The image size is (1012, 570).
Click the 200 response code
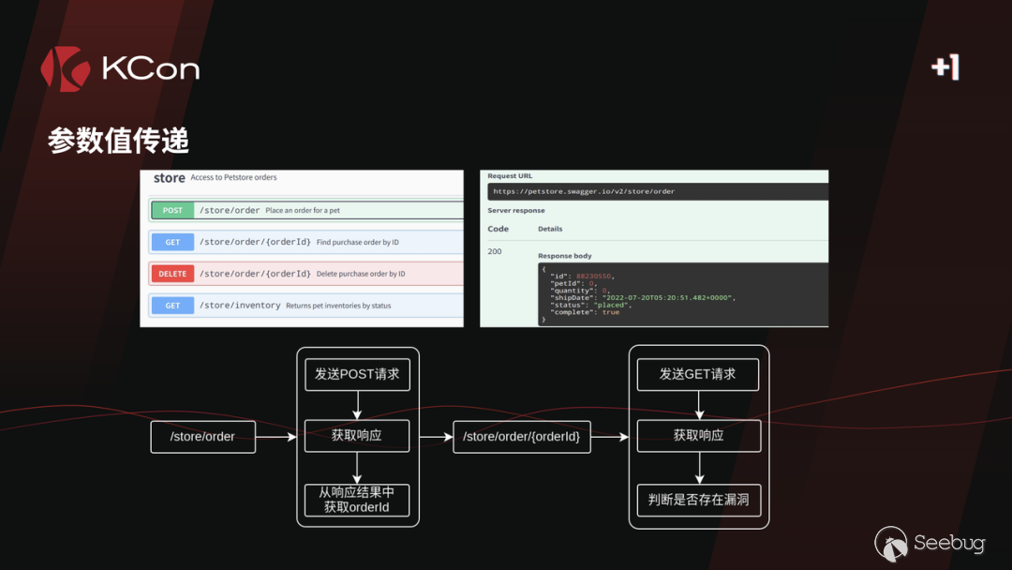click(495, 252)
